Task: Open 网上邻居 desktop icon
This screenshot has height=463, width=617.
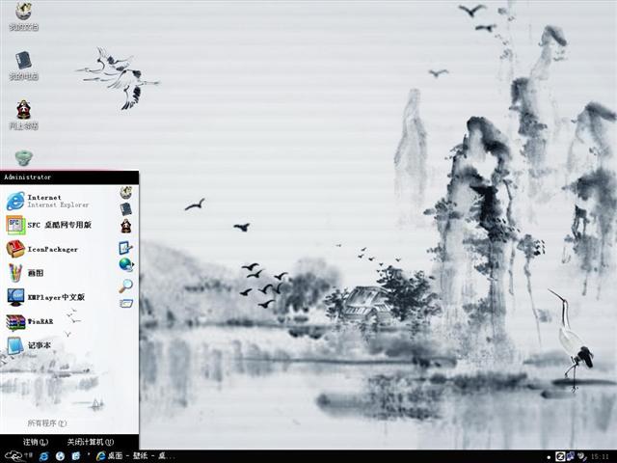Action: point(23,114)
